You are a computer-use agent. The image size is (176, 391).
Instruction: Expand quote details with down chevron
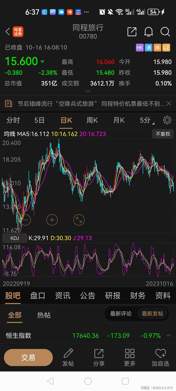point(88,91)
